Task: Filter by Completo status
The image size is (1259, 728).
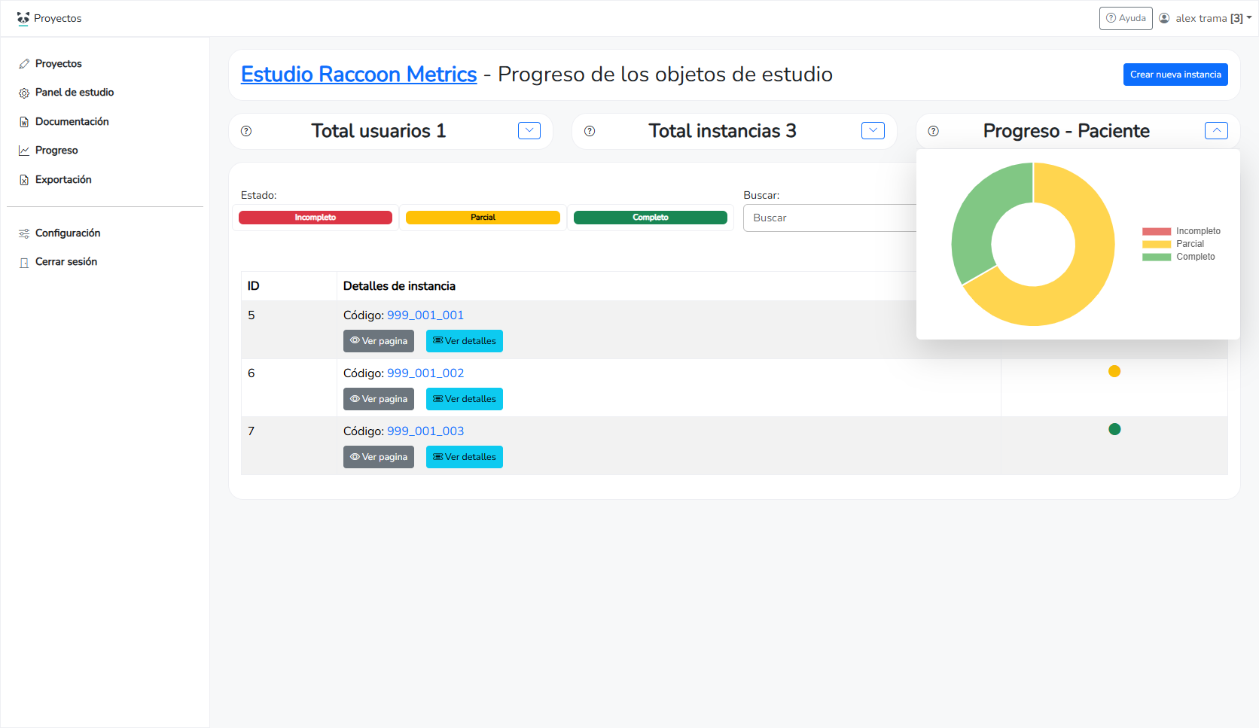Action: point(651,218)
